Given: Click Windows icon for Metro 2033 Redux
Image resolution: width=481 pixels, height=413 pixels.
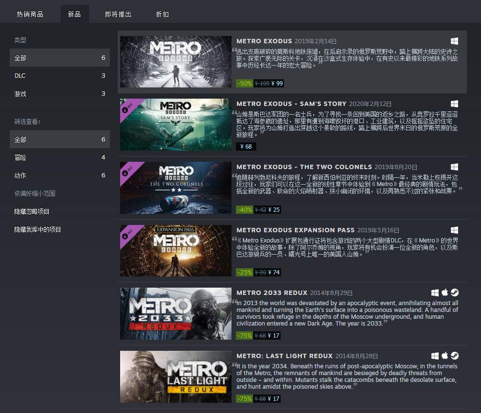Looking at the screenshot, I should 435,293.
